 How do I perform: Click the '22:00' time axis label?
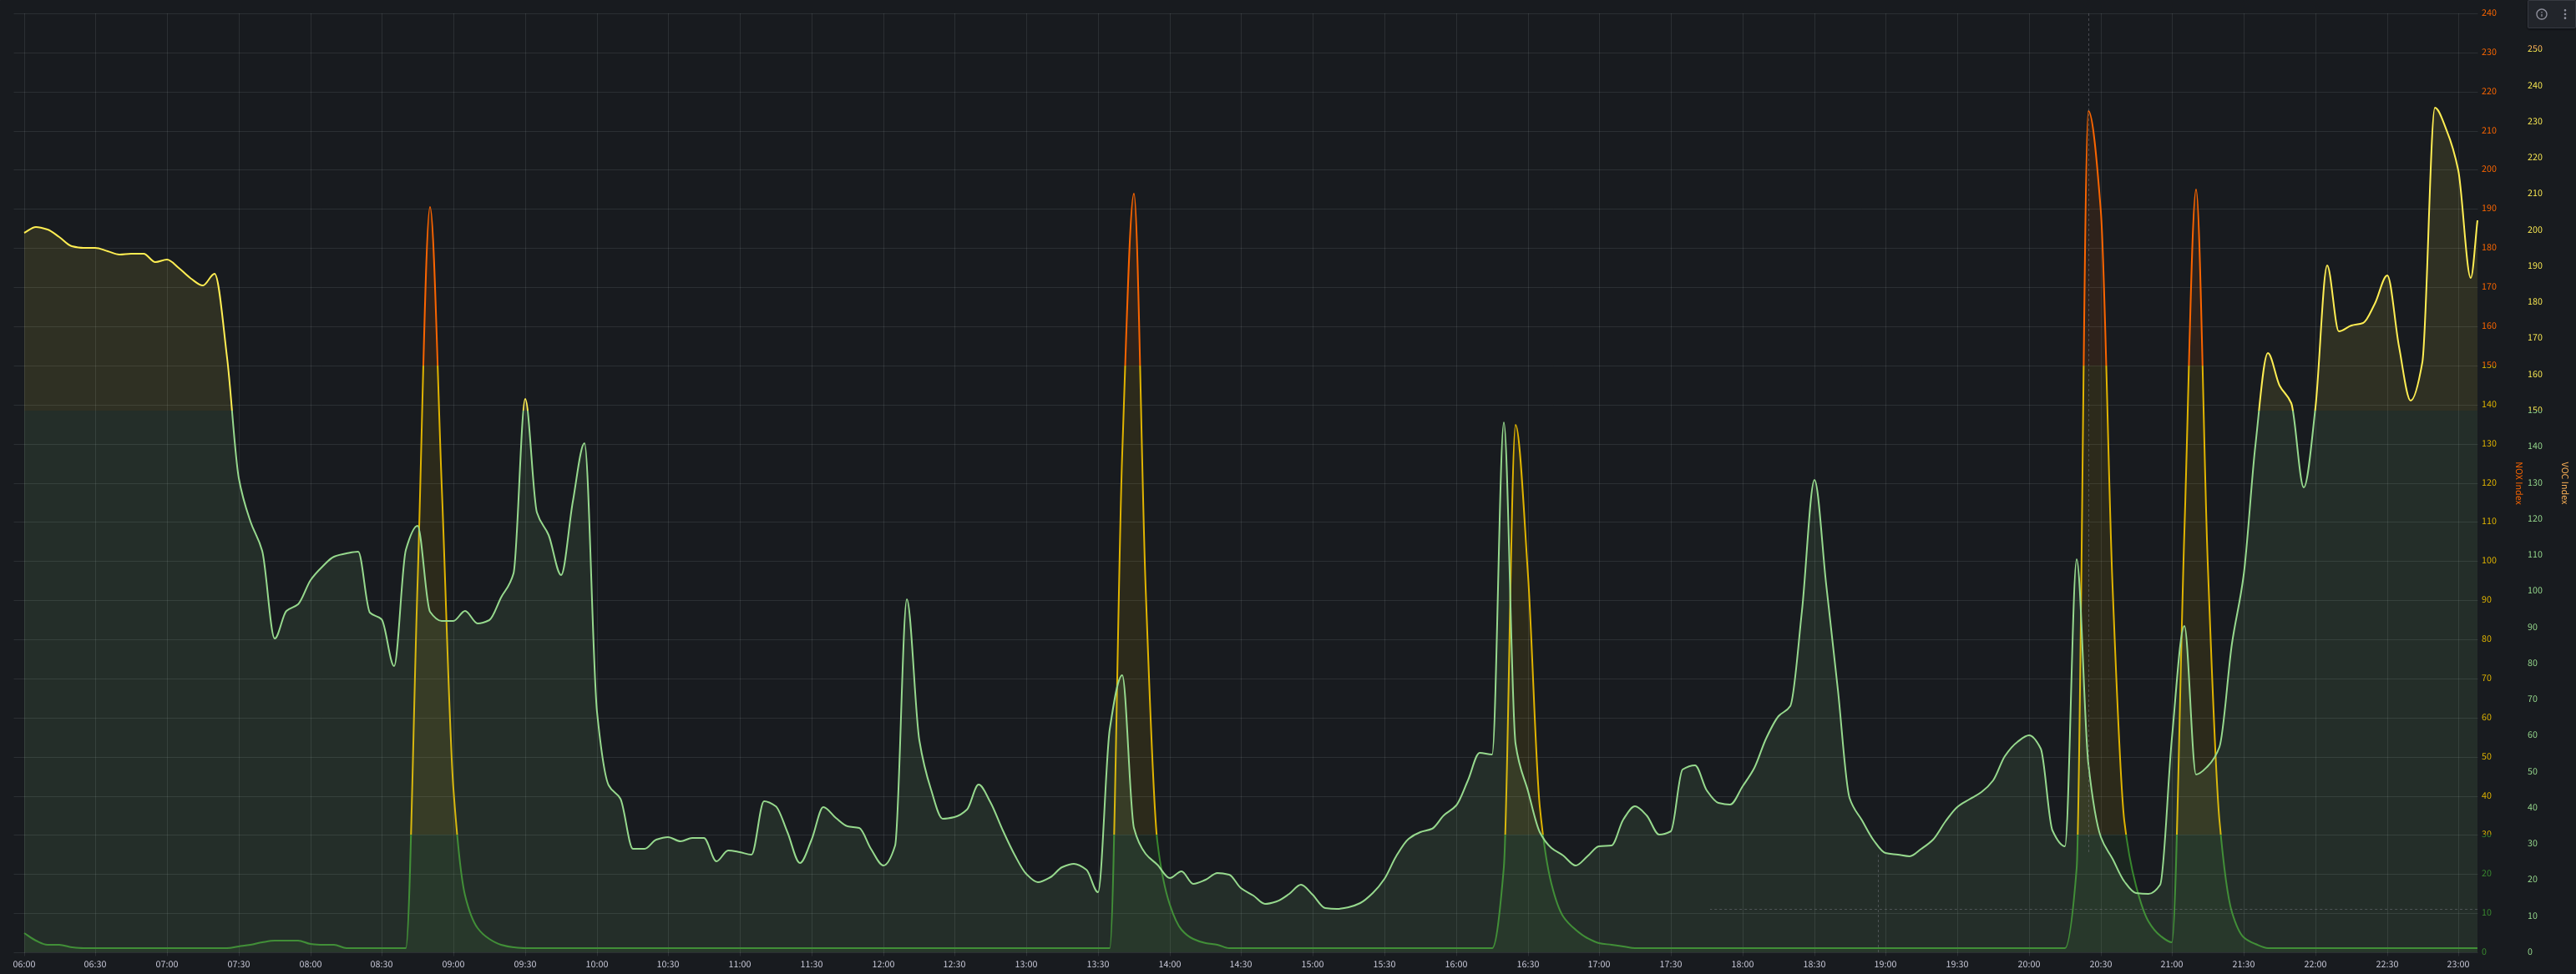[x=2316, y=965]
